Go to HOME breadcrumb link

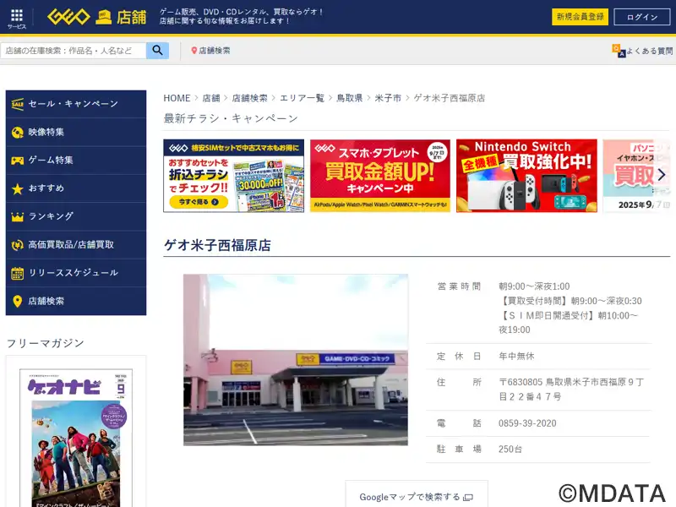[177, 98]
